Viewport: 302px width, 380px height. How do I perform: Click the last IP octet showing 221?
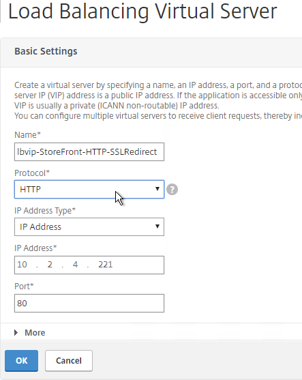click(106, 265)
